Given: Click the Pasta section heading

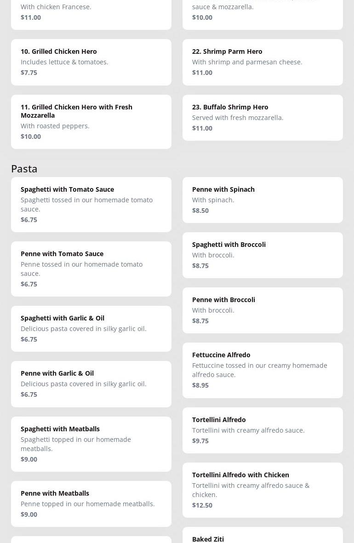Looking at the screenshot, I should tap(24, 169).
